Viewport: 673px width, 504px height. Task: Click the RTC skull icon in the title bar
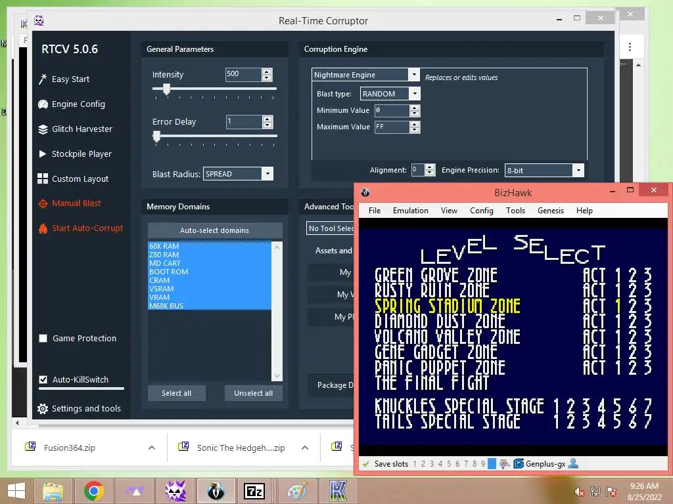39,20
